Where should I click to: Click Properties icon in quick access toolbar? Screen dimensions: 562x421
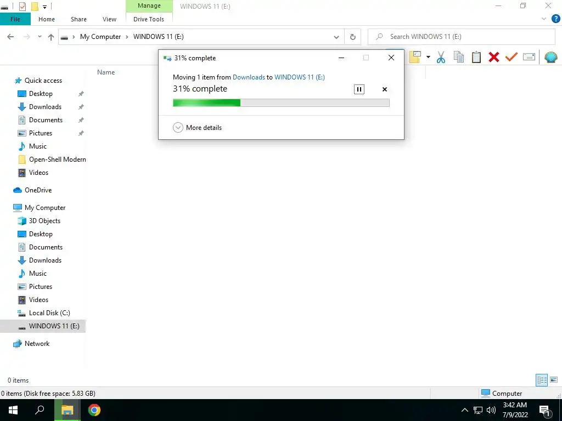22,7
